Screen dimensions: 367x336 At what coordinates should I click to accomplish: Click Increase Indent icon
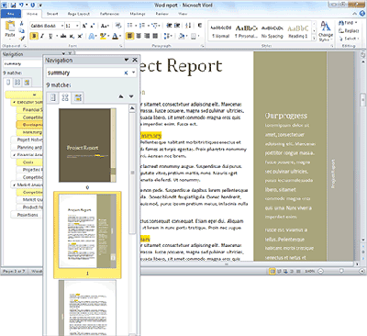(177, 26)
